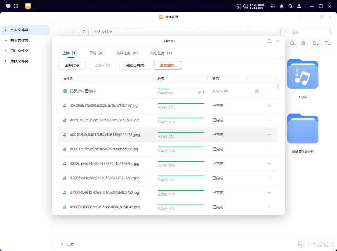Click the 全部暂停 button
Image resolution: width=337 pixels, height=251 pixels.
point(72,65)
